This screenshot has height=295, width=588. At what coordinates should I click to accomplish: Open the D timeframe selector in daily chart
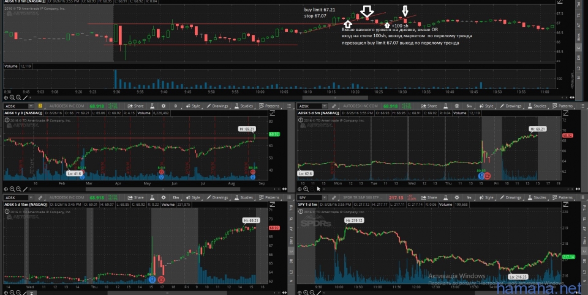point(176,106)
